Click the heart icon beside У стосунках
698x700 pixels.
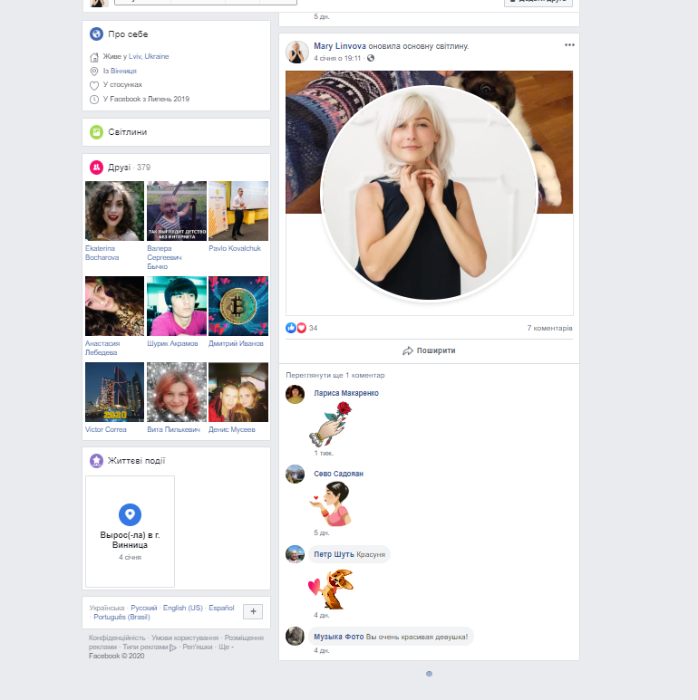pyautogui.click(x=94, y=85)
